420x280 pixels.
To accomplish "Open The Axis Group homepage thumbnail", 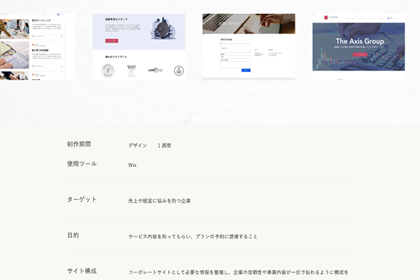I will (358, 46).
